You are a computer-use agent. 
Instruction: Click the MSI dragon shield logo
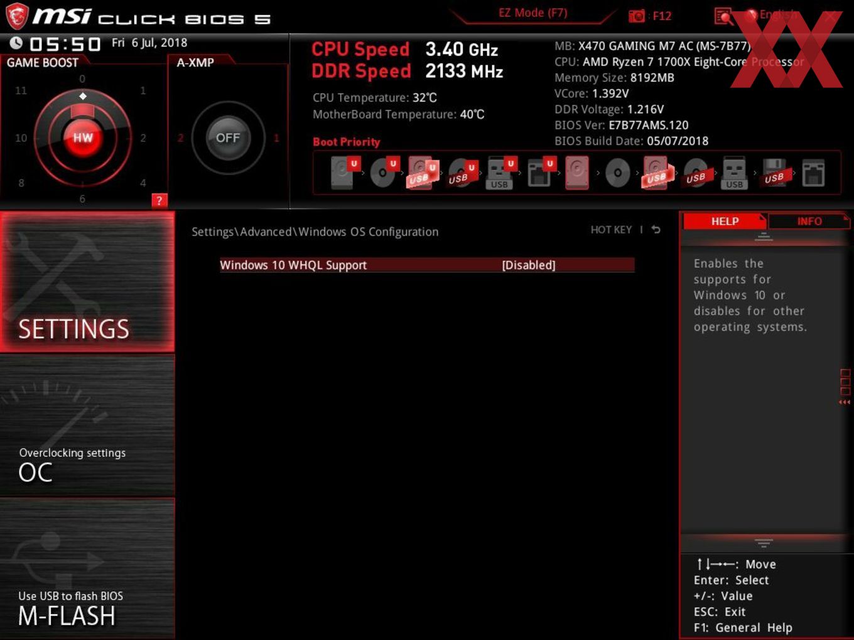(x=17, y=16)
